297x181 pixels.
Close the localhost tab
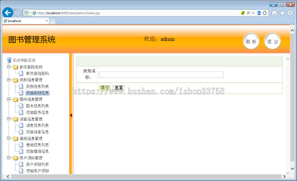point(47,21)
